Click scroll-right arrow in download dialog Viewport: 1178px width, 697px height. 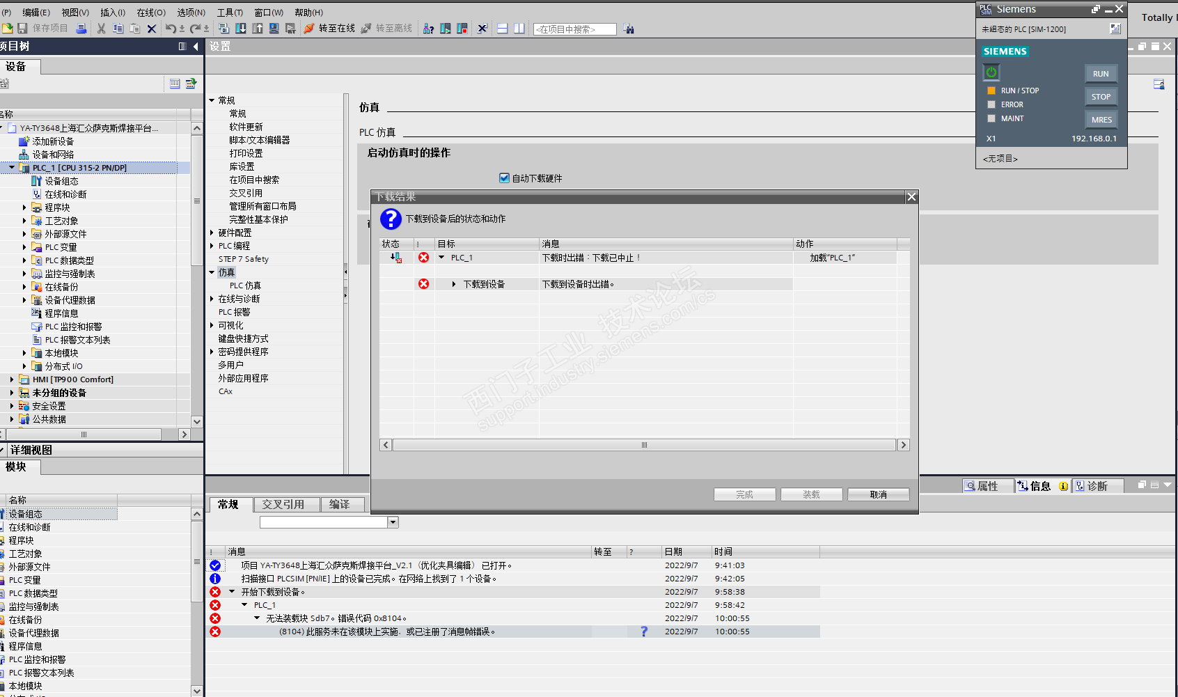coord(904,445)
